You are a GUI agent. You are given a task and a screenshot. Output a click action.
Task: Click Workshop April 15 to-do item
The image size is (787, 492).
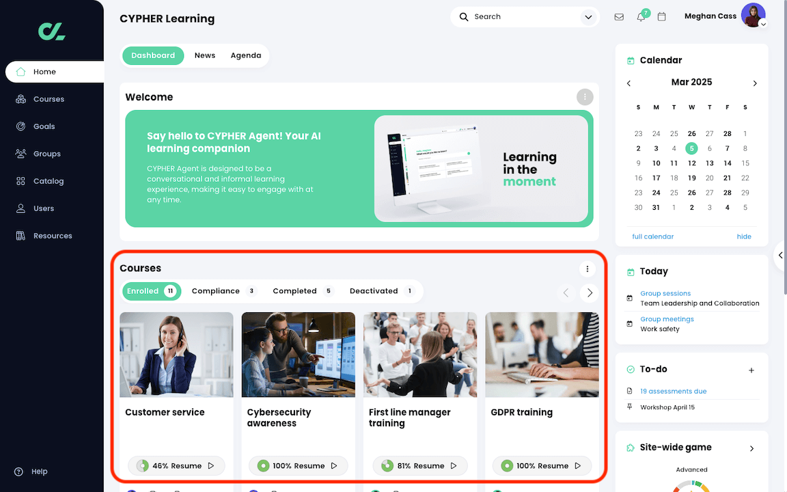(667, 408)
